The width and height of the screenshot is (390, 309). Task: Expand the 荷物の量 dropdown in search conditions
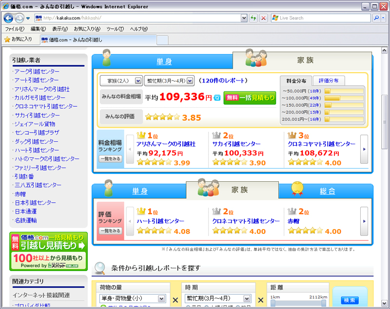pos(134,299)
